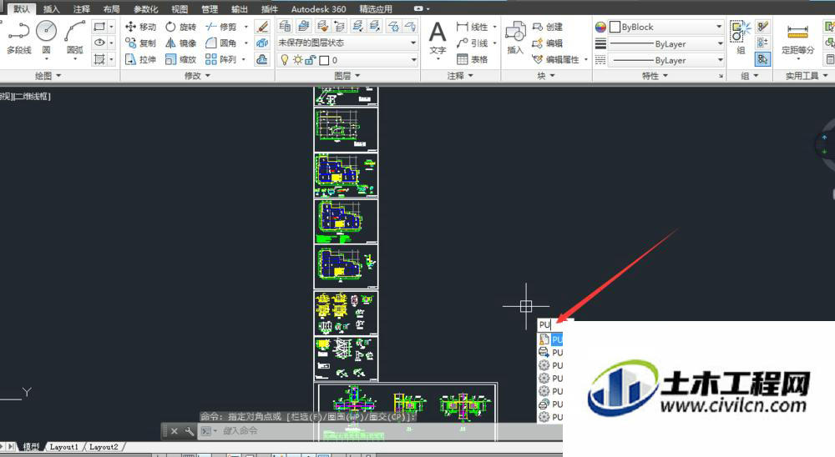Open the Autodesk 360 ribbon tab
Image resolution: width=835 pixels, height=457 pixels.
(x=318, y=9)
